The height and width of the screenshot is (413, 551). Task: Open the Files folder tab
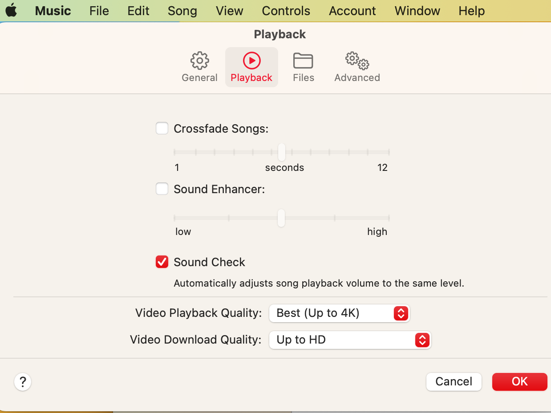(x=304, y=67)
